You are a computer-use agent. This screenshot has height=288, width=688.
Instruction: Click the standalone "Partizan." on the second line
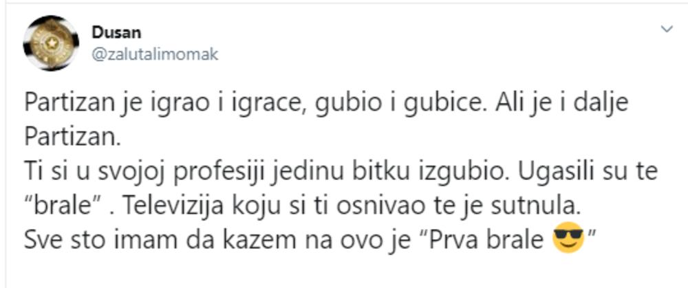pos(72,137)
